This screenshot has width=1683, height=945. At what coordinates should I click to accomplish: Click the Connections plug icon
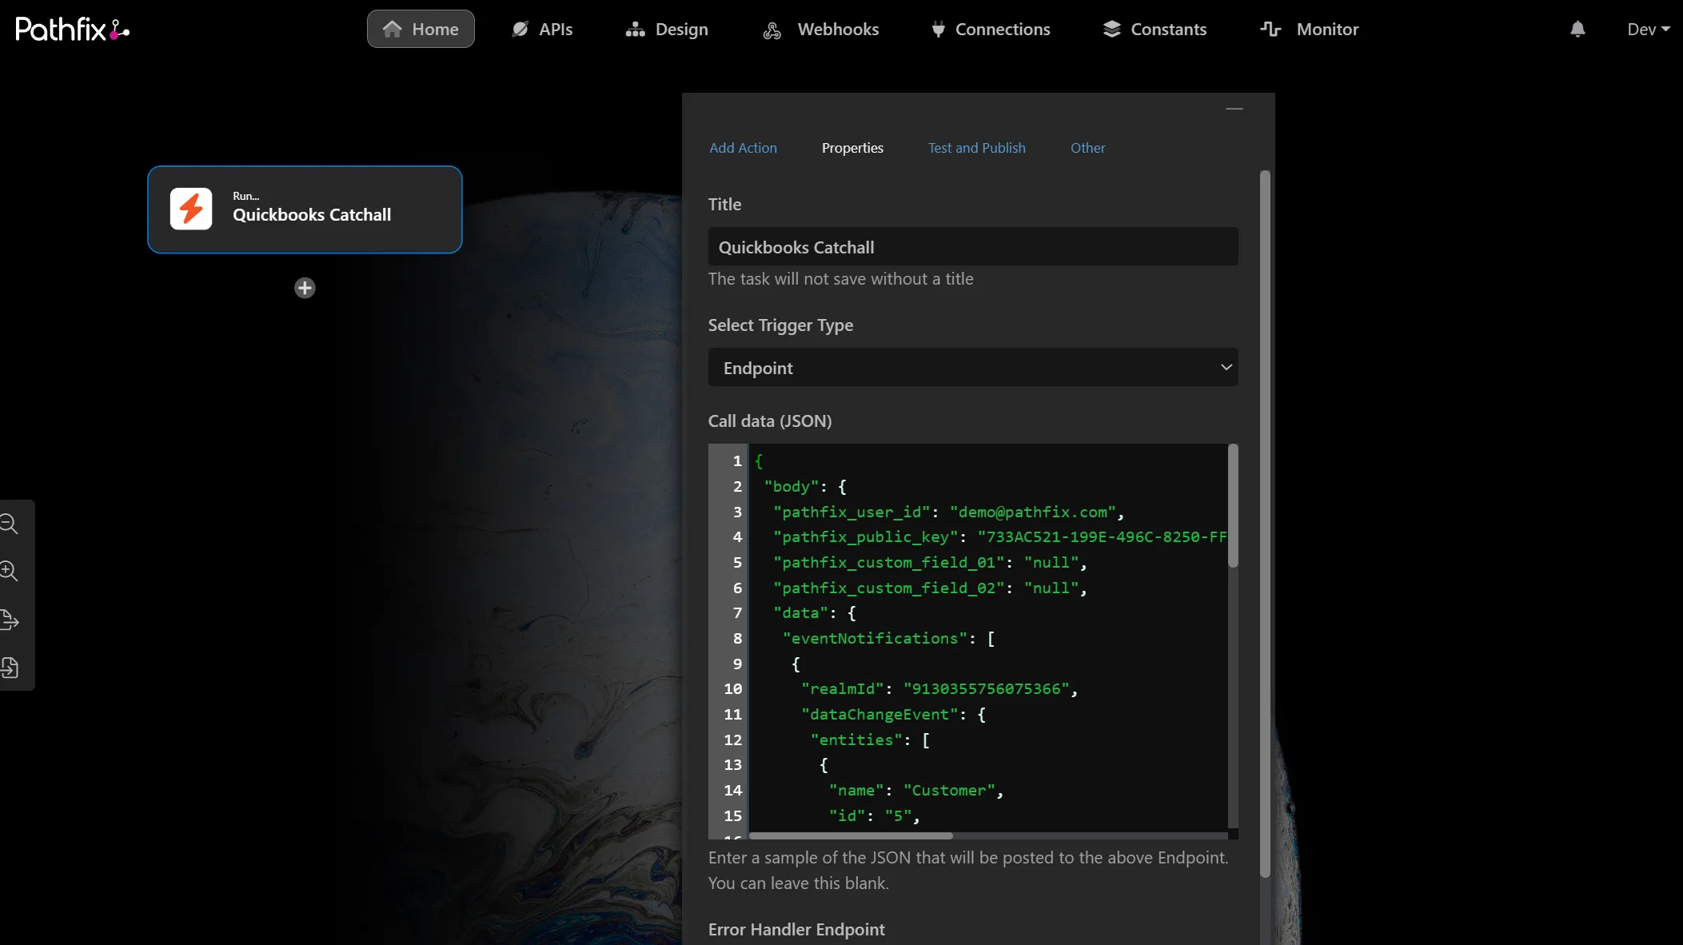938,30
